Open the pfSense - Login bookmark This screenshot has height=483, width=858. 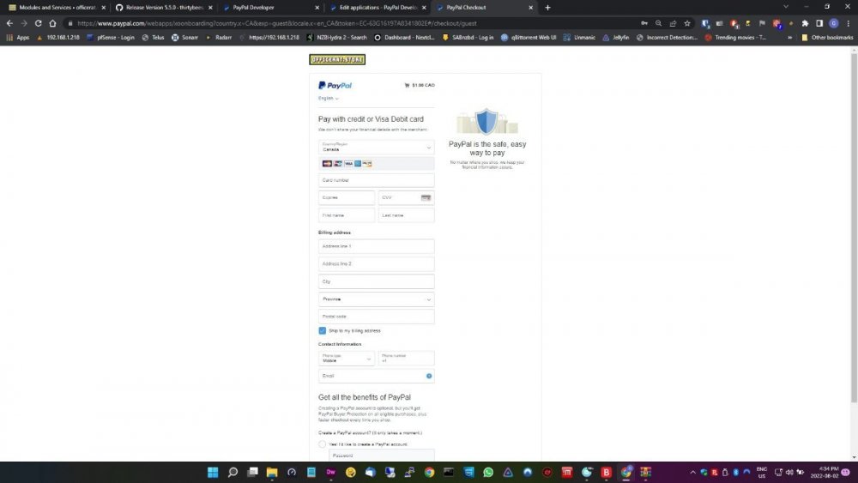point(112,38)
